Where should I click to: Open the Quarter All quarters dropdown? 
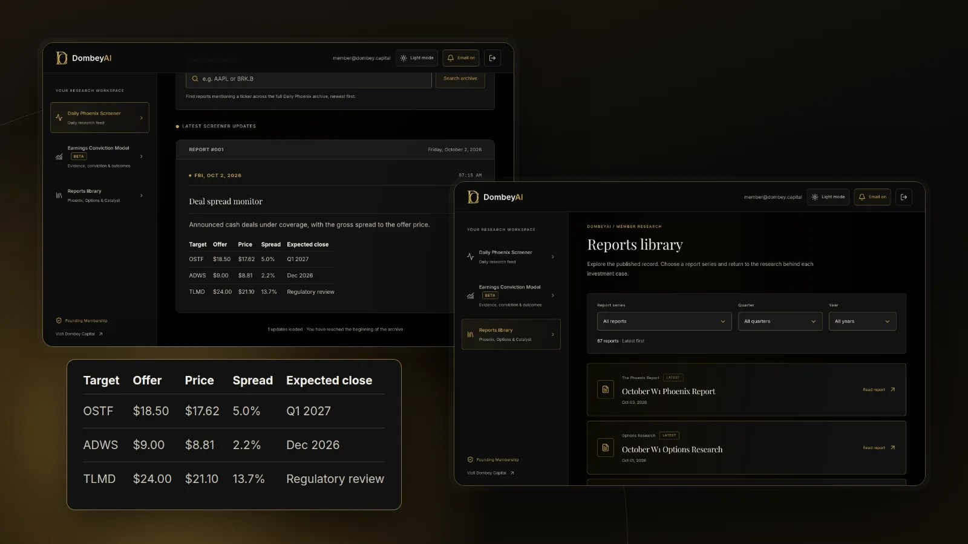pos(780,321)
